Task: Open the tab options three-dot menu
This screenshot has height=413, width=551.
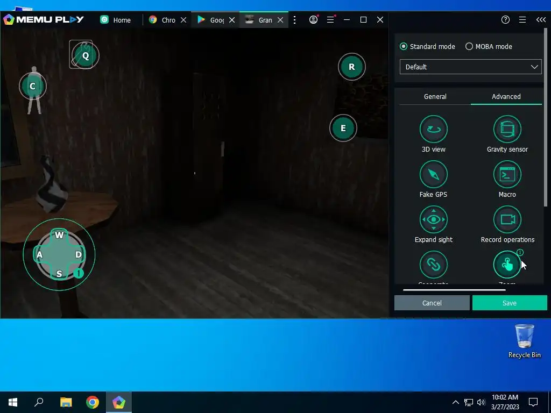Action: [x=294, y=20]
